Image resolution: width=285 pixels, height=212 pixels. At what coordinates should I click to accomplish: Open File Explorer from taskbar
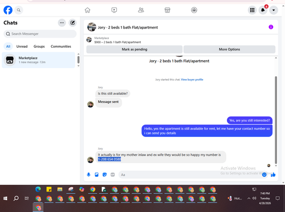coord(60,189)
